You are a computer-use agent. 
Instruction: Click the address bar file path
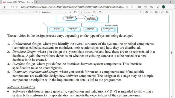coord(72,7)
